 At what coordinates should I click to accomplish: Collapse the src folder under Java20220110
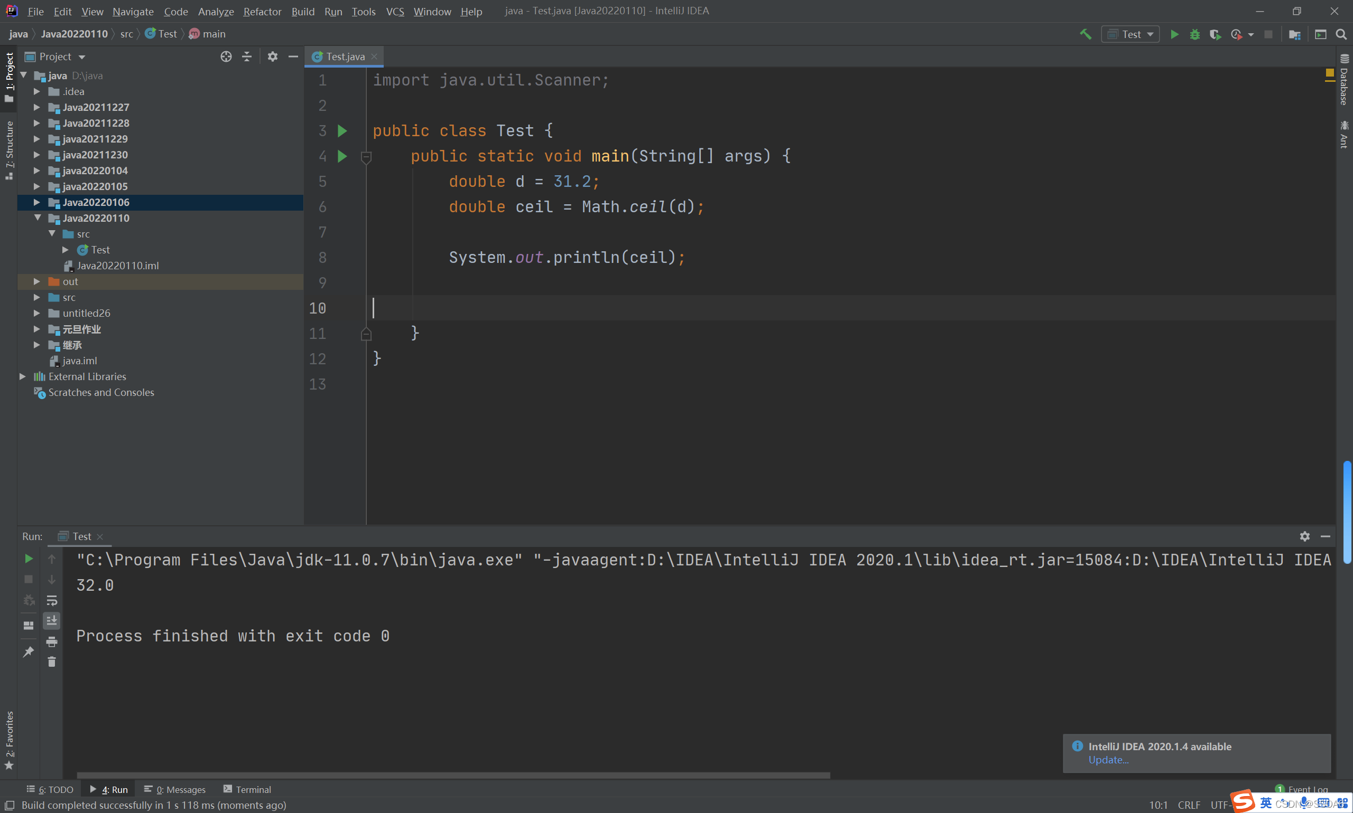[52, 234]
